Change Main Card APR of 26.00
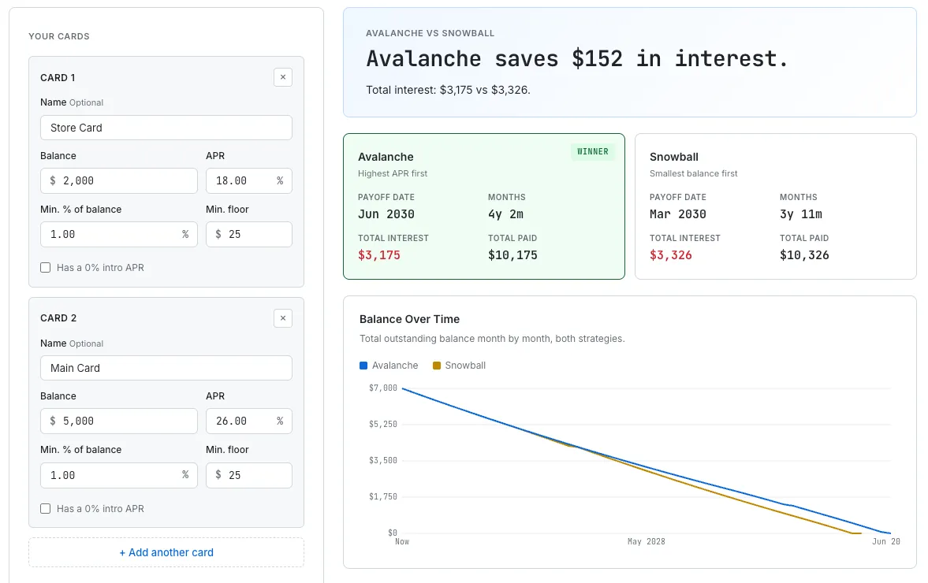 (x=248, y=421)
